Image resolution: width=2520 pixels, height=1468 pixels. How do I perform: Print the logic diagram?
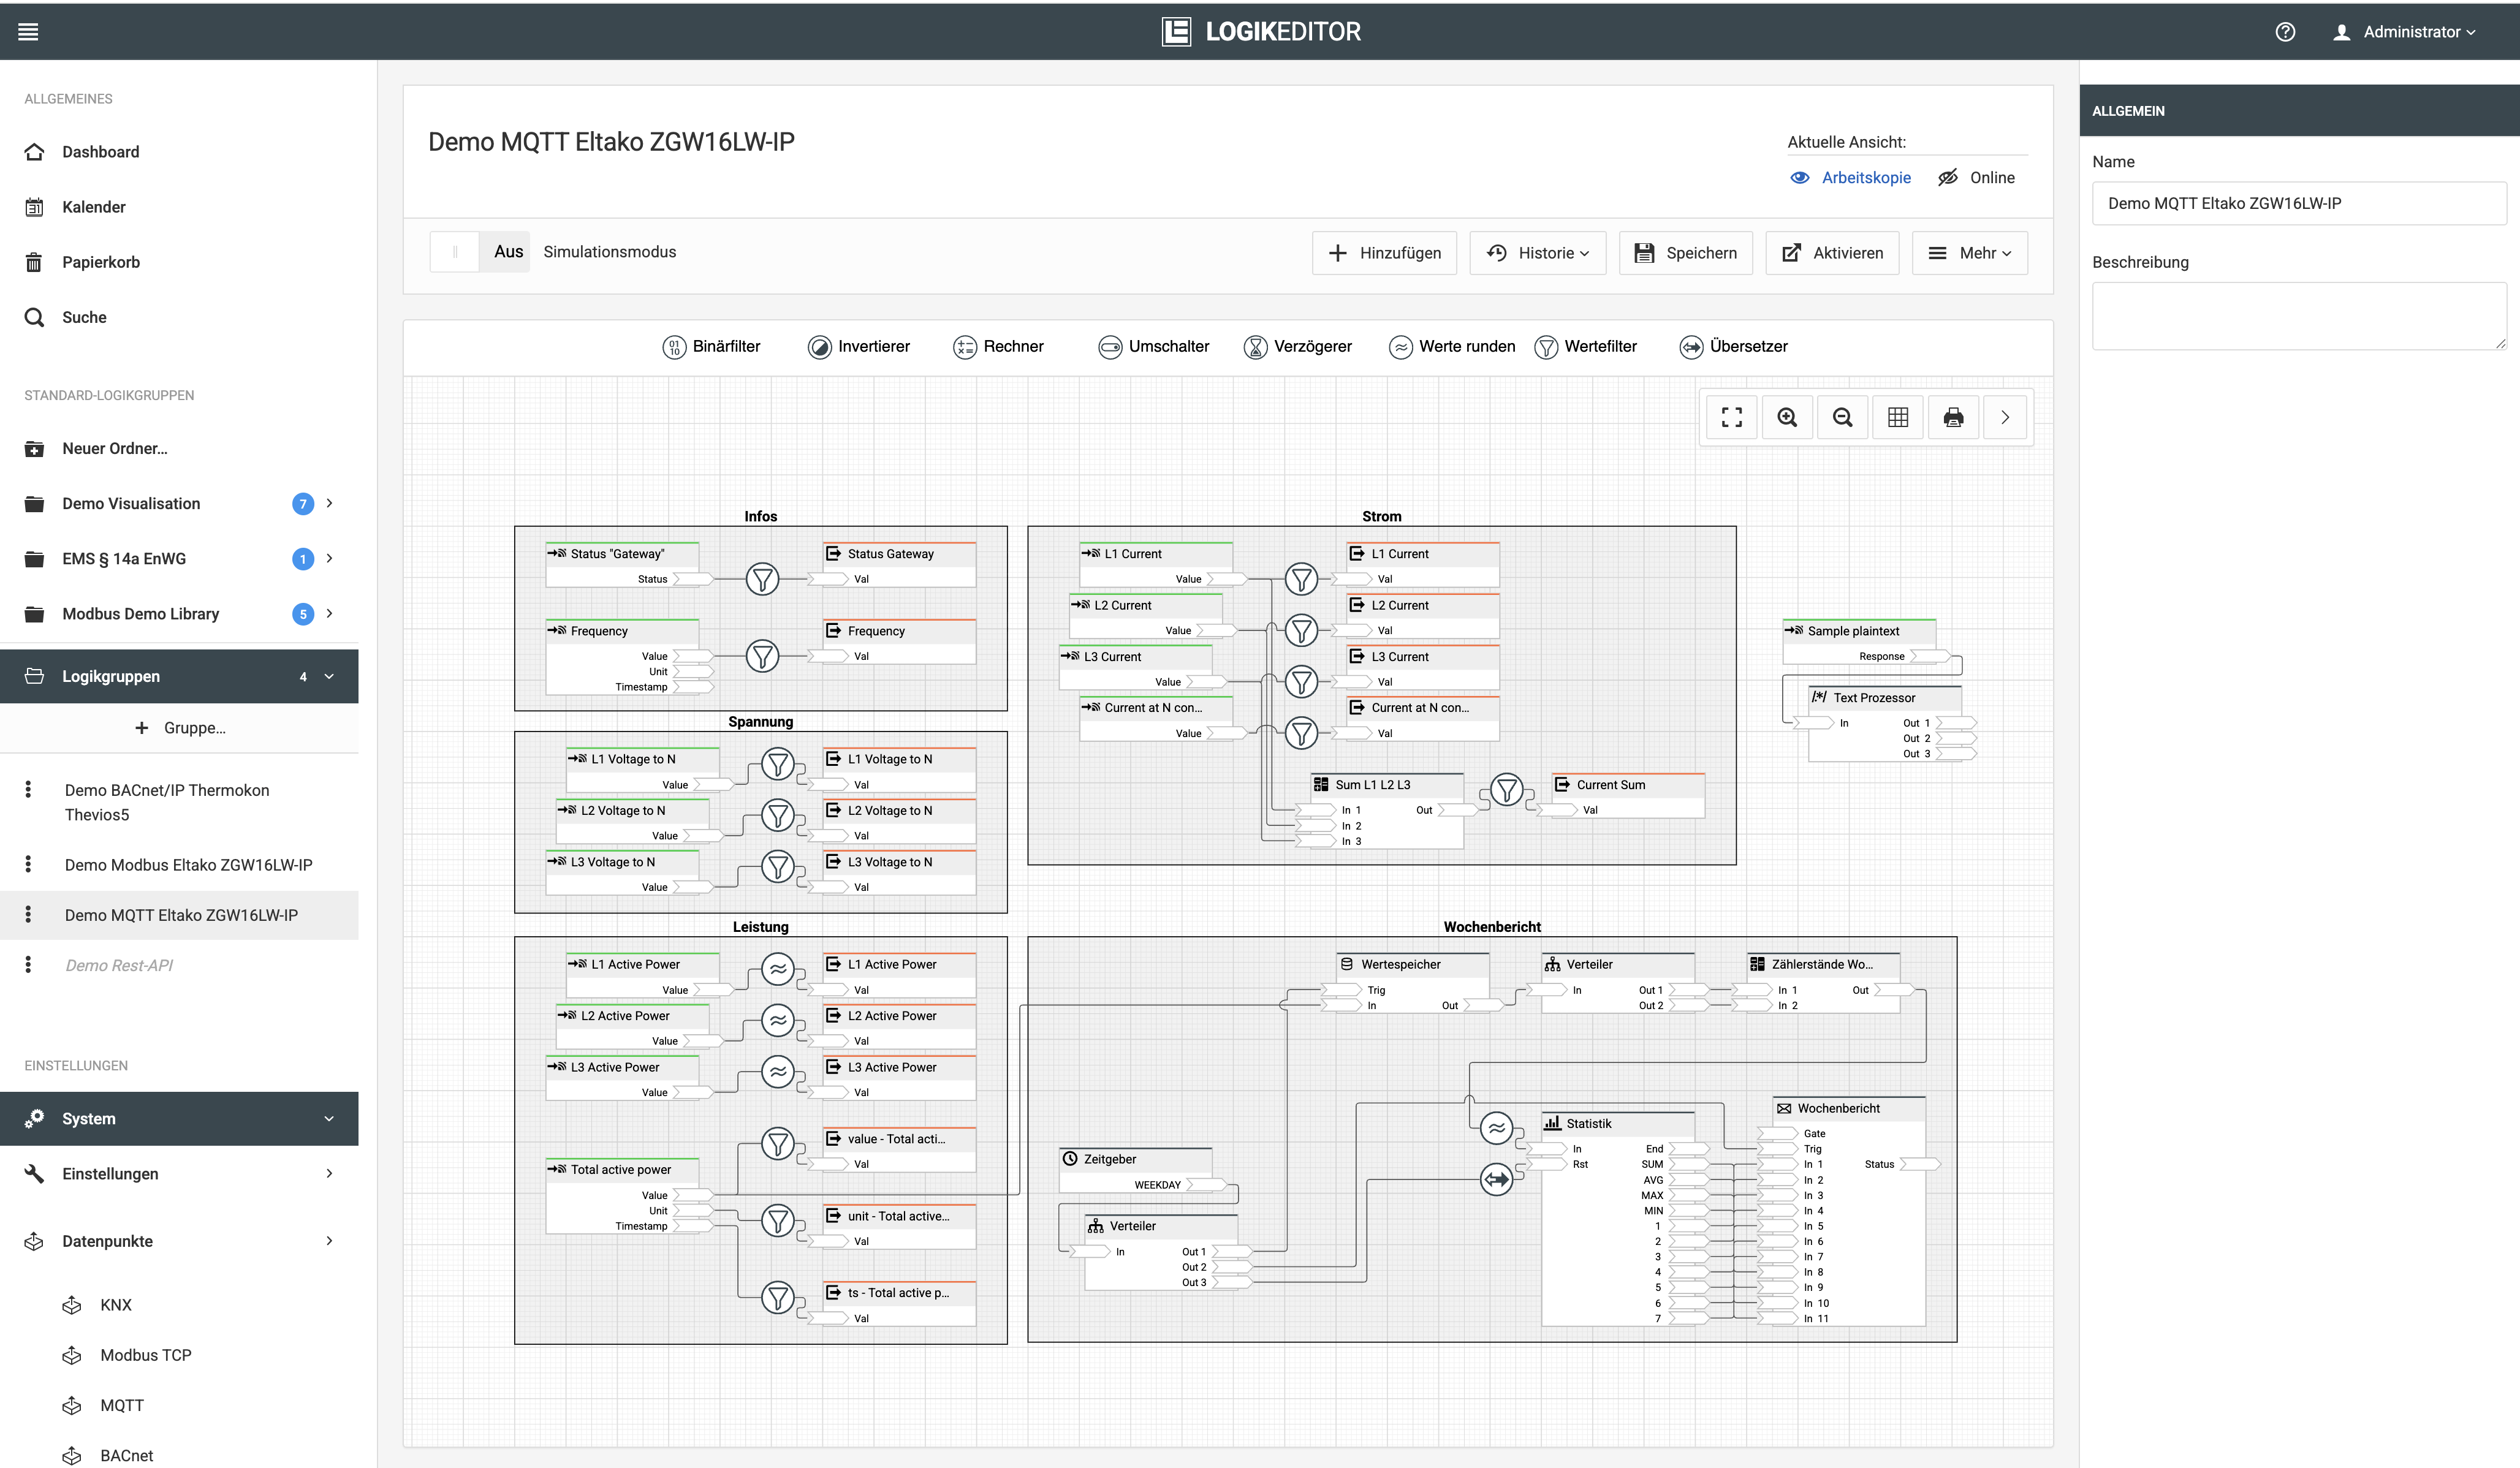pos(1953,417)
